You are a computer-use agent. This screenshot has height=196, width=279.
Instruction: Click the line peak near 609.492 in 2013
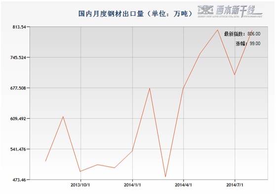[63, 117]
